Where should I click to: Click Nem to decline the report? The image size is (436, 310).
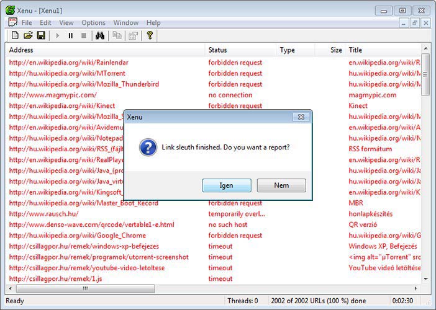coord(281,185)
